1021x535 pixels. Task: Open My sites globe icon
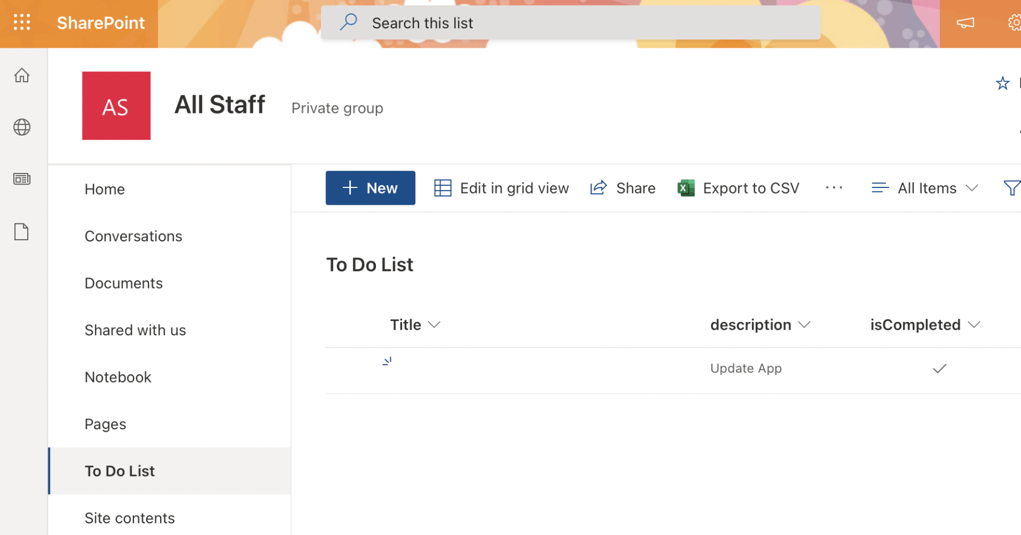(x=22, y=127)
